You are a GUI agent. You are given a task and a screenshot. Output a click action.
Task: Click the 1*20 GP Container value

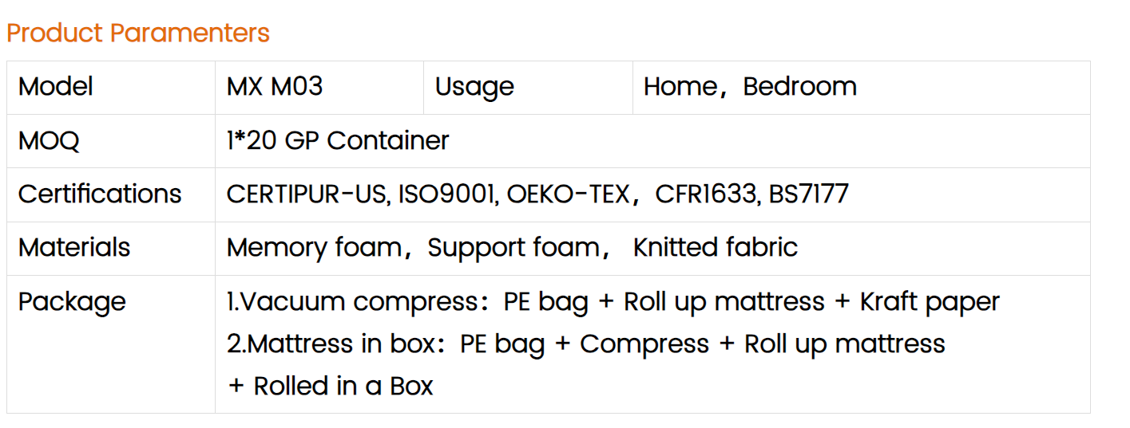338,141
